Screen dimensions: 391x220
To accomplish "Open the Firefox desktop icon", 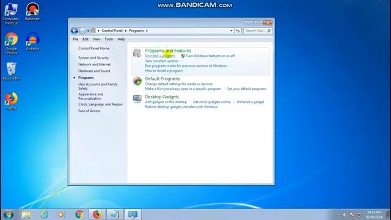I will 11,101.
